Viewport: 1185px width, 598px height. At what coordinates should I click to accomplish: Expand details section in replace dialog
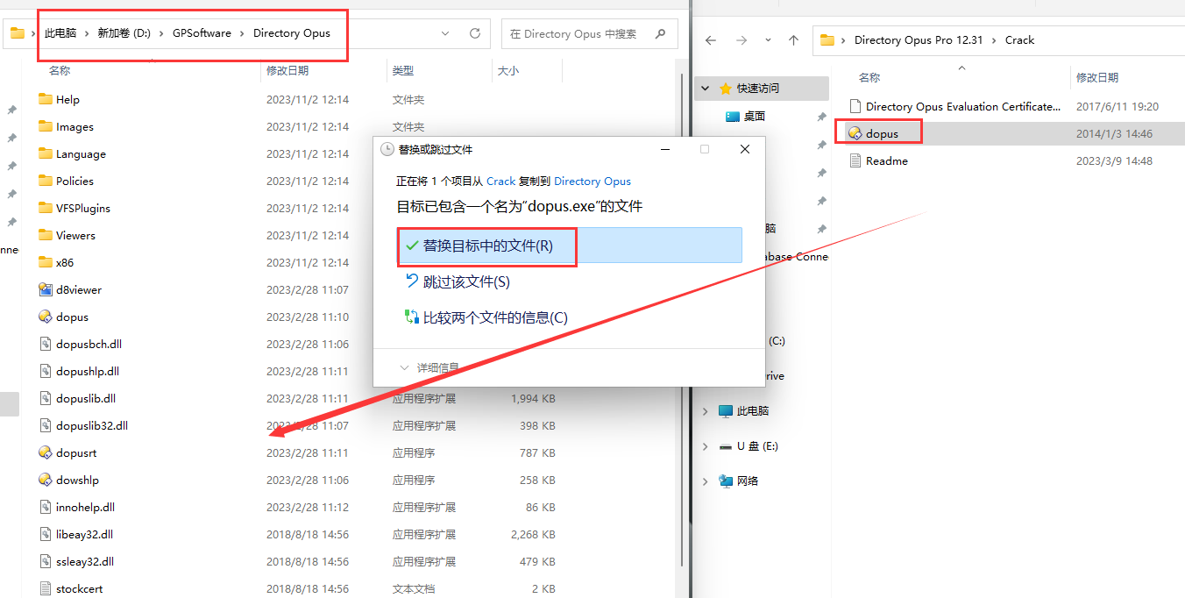[430, 367]
